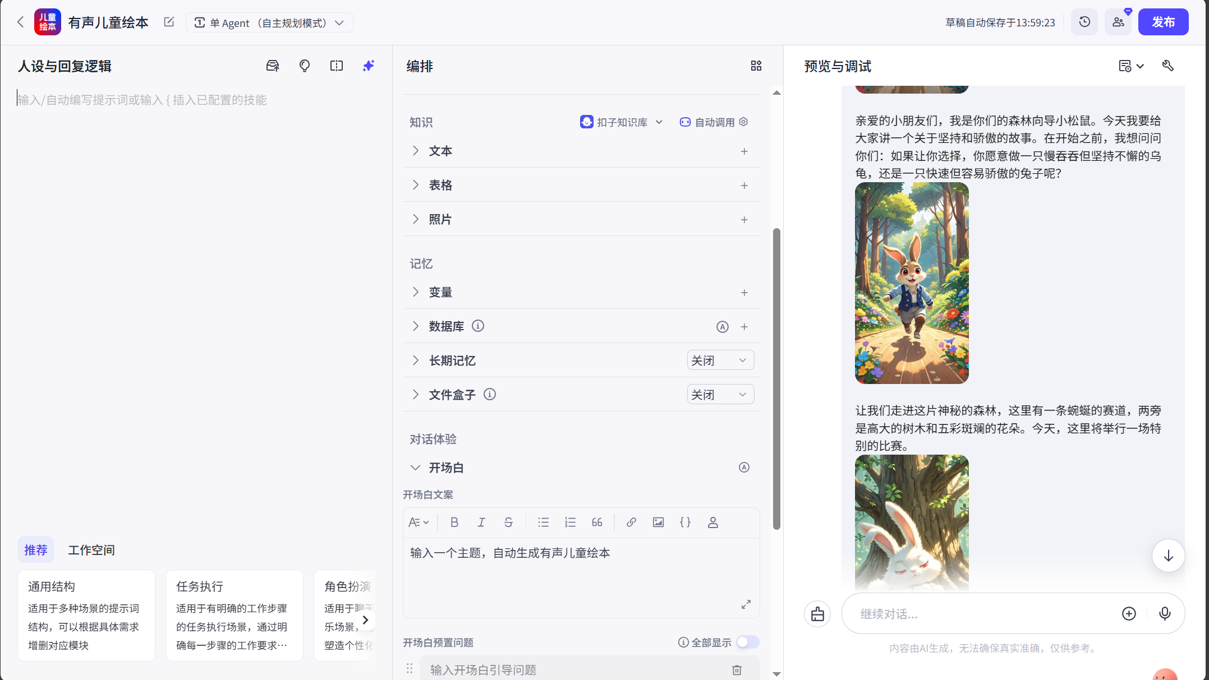
Task: Expand the 文本 knowledge section
Action: pyautogui.click(x=416, y=151)
